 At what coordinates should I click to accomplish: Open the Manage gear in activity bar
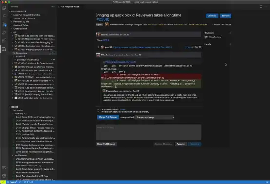4,176
